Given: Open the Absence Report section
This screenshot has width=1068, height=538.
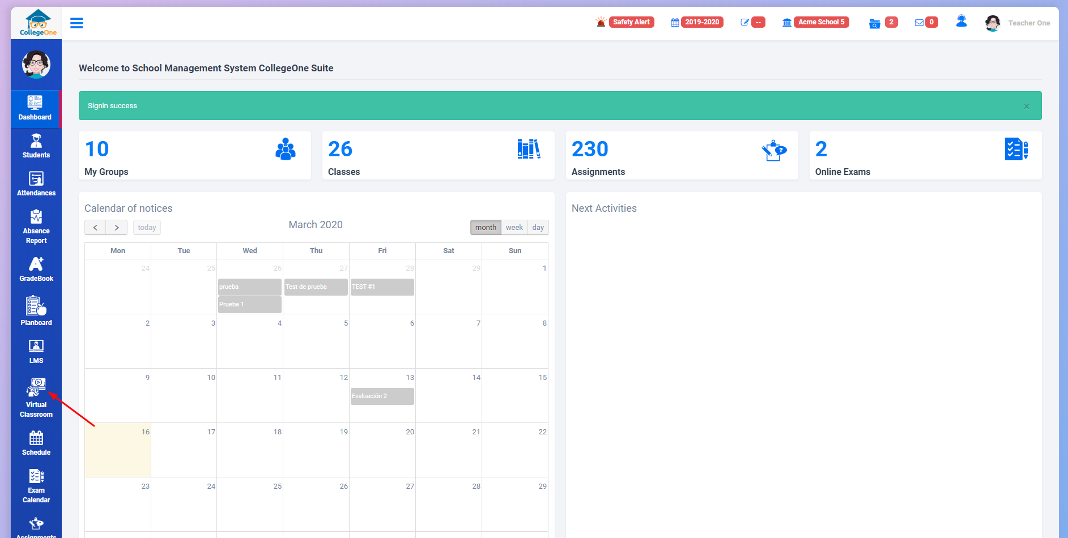Looking at the screenshot, I should click(x=36, y=227).
